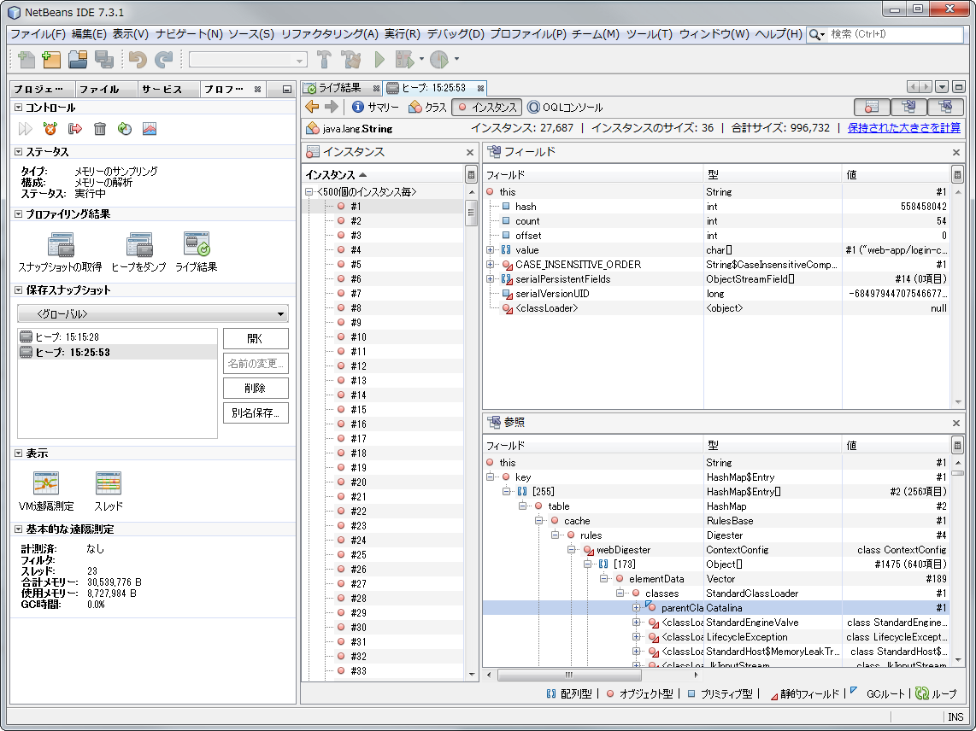Screen dimensions: 976x731
Task: Collapse the 基本的な遠隔測定 section
Action: coord(19,529)
